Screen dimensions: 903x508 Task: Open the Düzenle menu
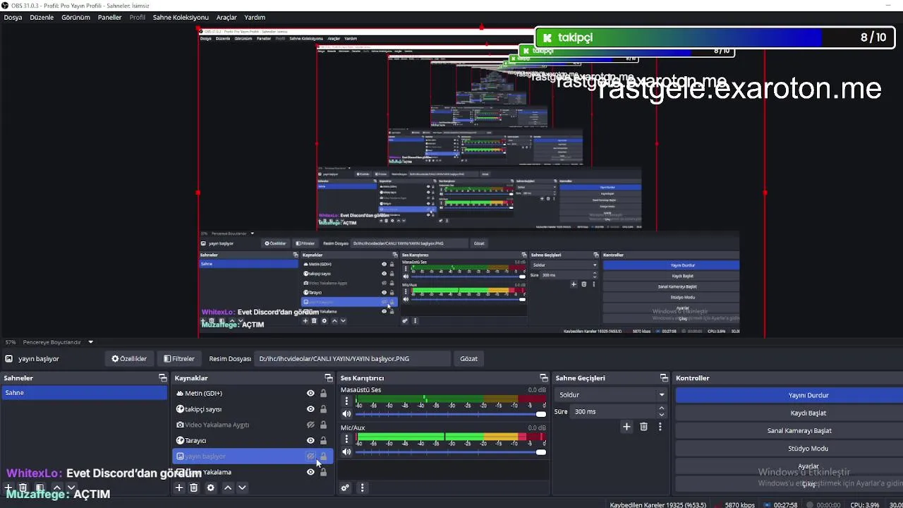(42, 17)
